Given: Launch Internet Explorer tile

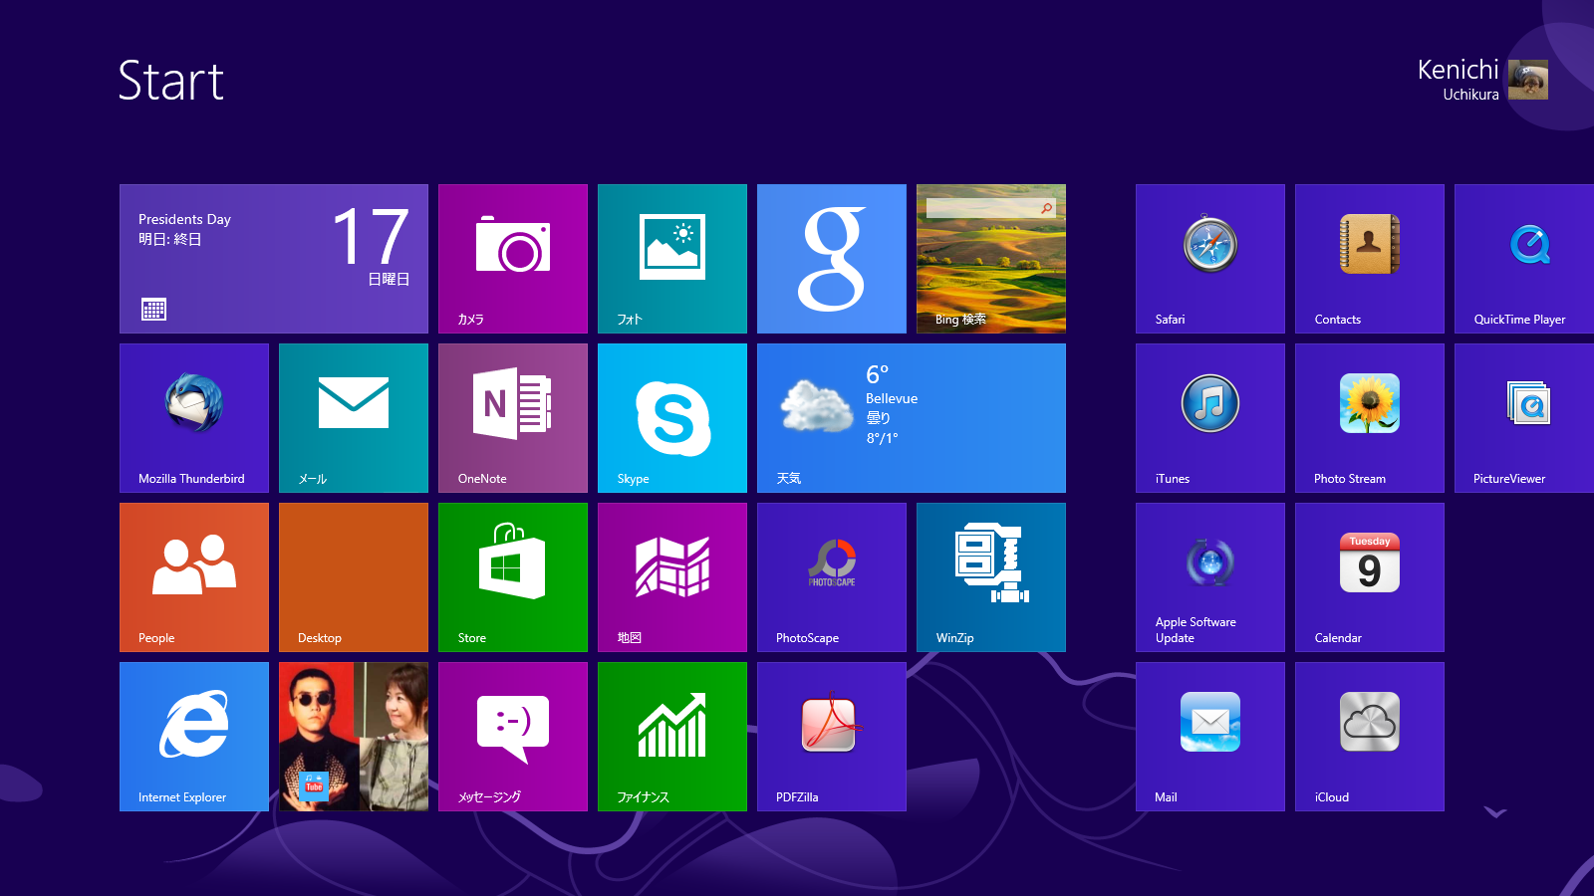Looking at the screenshot, I should click(x=194, y=737).
